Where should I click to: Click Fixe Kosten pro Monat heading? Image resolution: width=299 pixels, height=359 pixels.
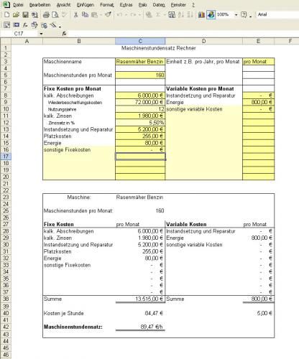point(72,88)
